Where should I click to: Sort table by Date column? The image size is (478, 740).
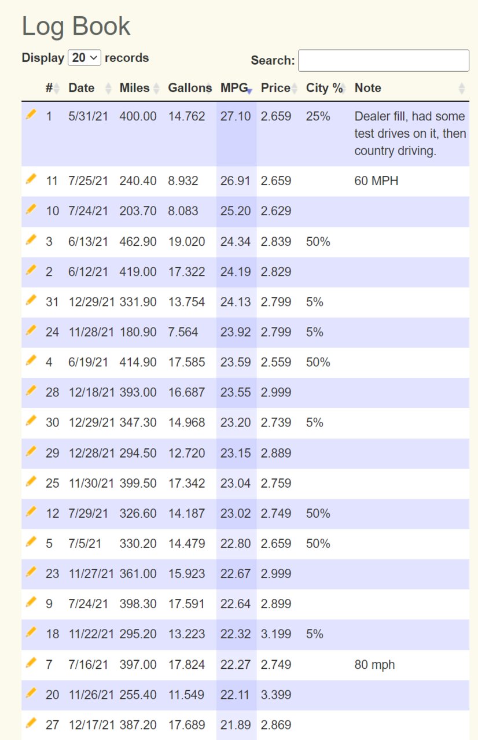(90, 88)
